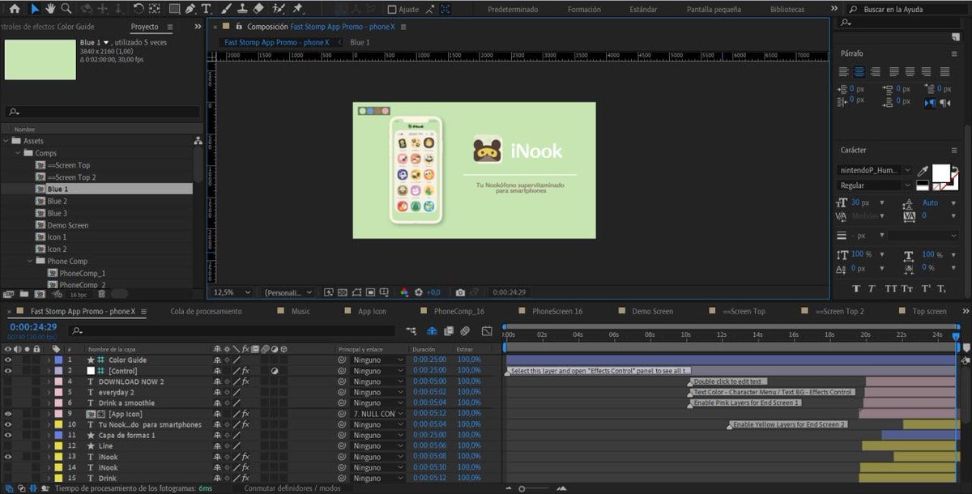Hide the [Control] layer
The image size is (972, 494).
coord(8,370)
